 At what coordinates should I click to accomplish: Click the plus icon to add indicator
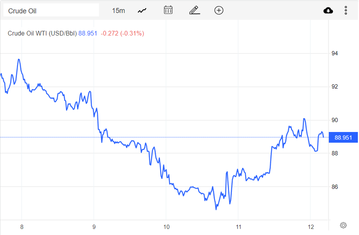tap(219, 10)
